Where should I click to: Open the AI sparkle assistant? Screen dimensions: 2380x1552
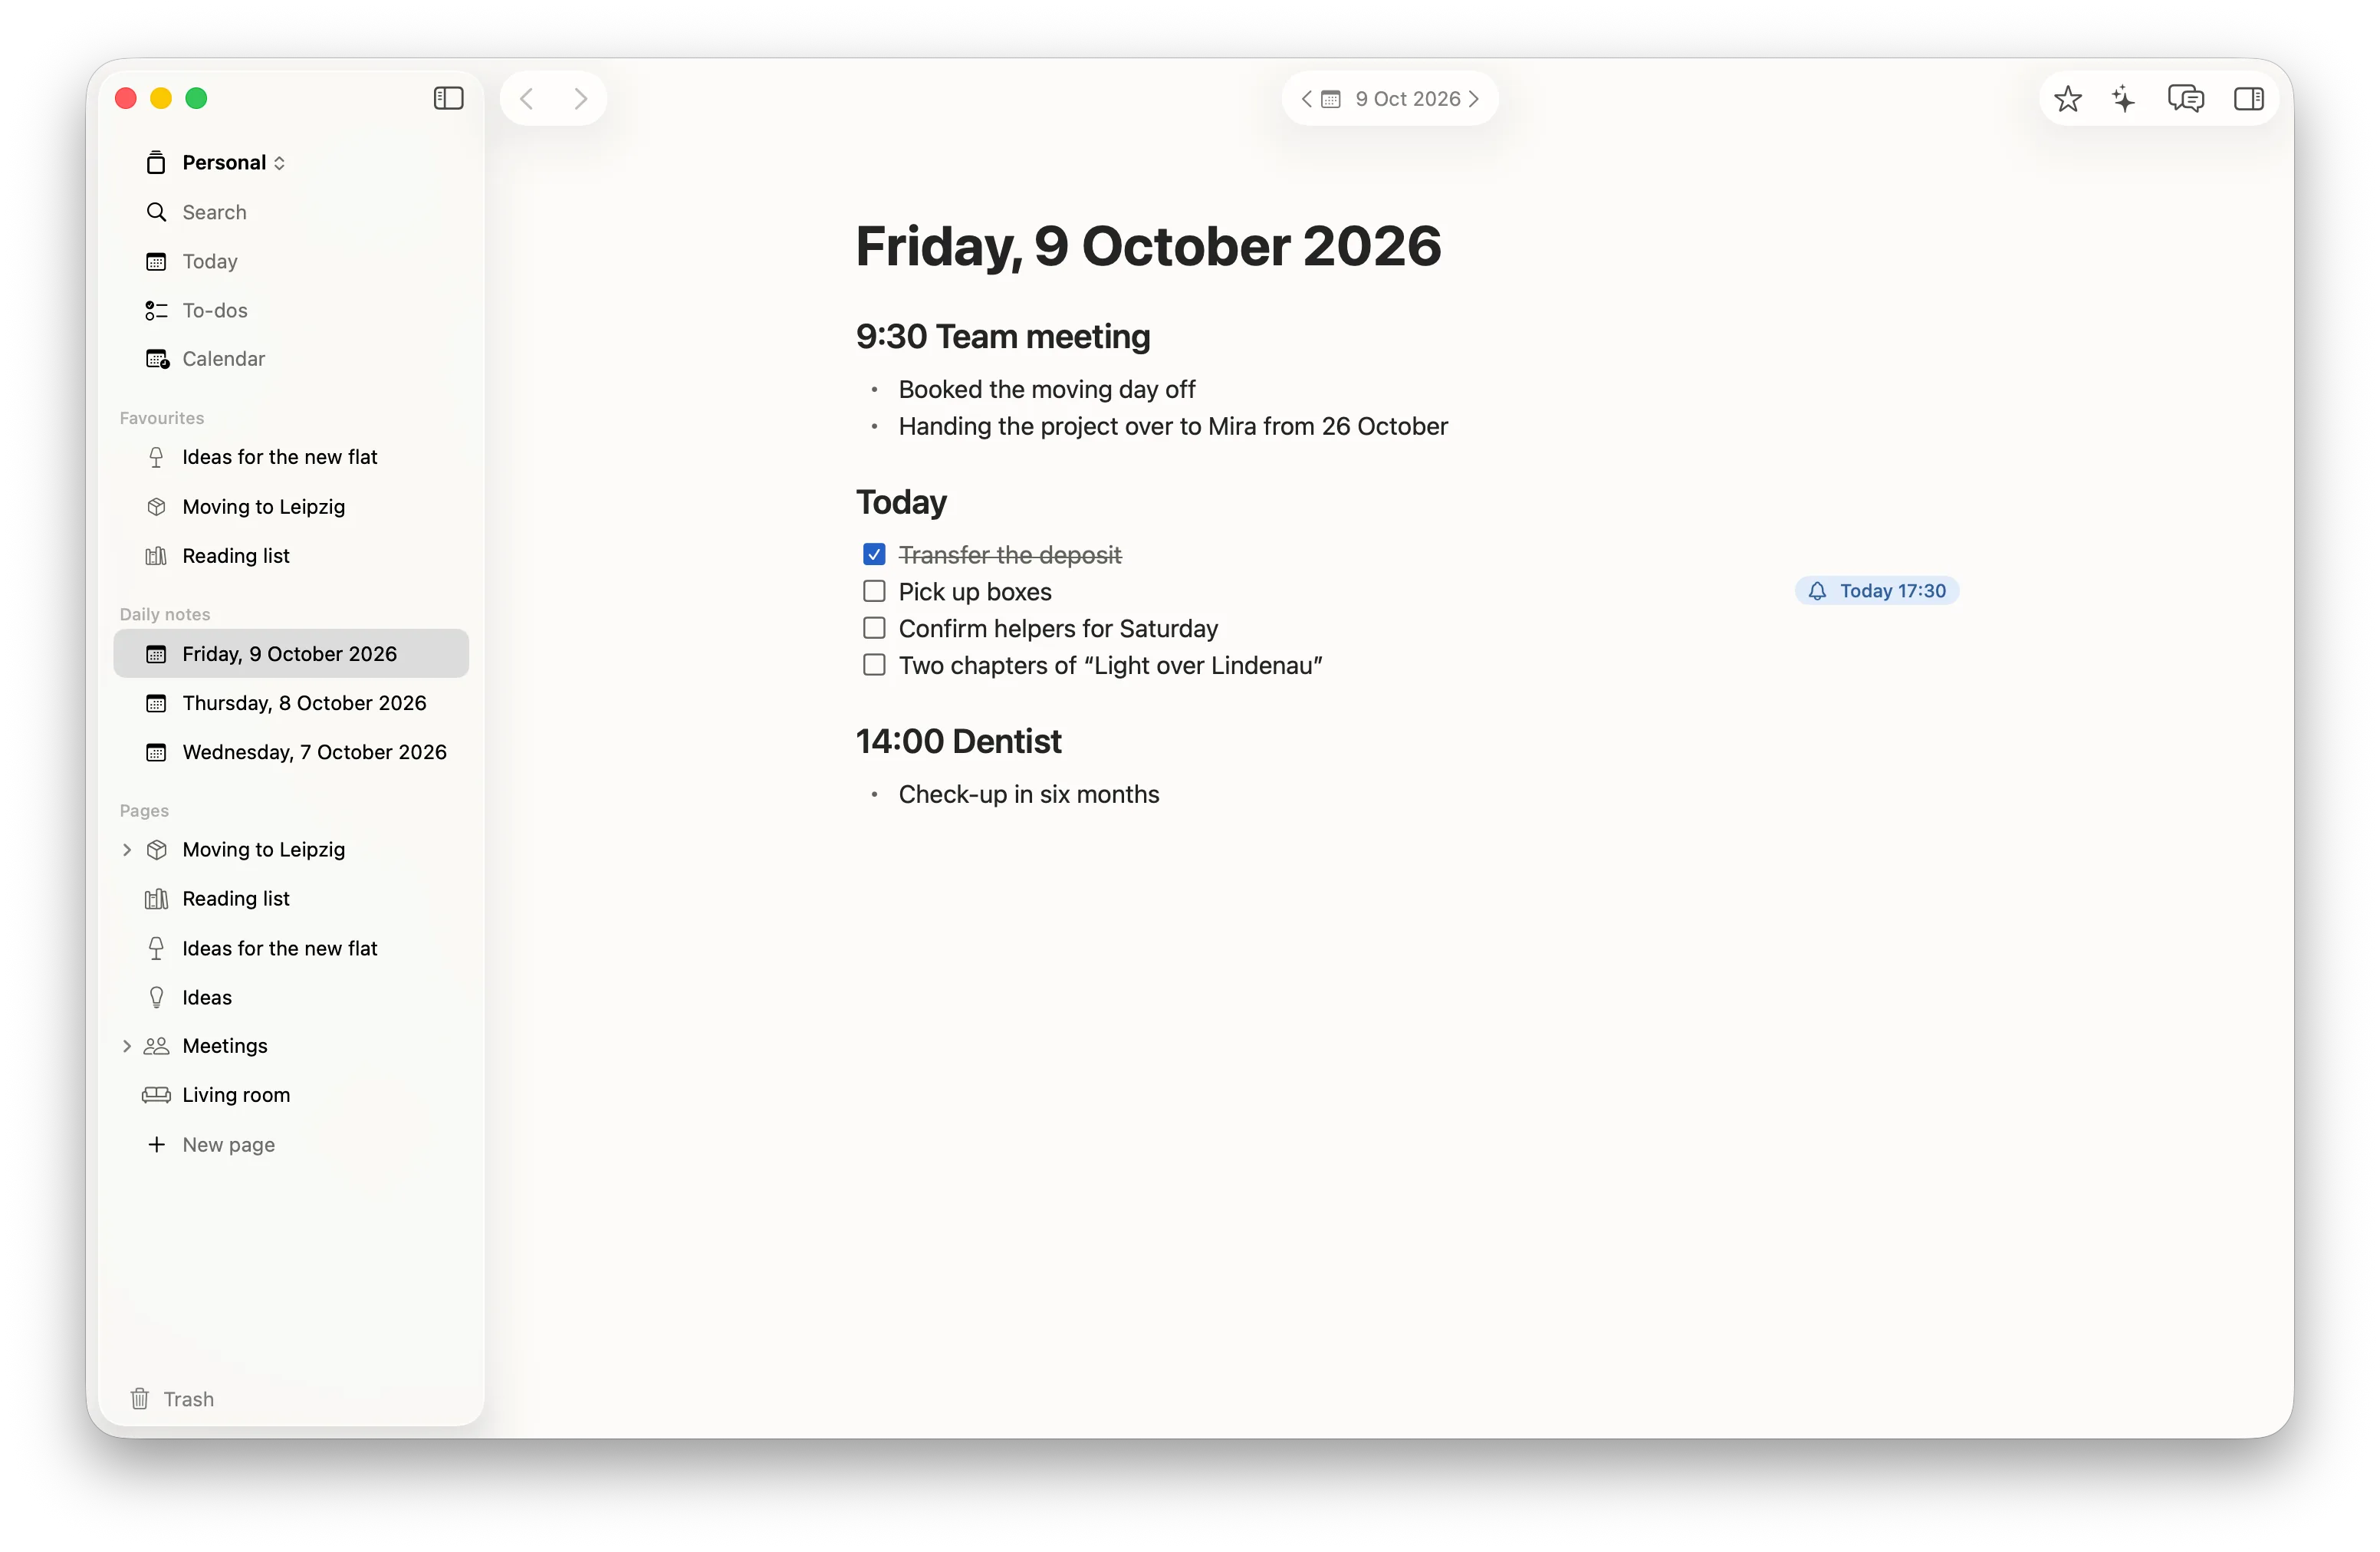2123,98
